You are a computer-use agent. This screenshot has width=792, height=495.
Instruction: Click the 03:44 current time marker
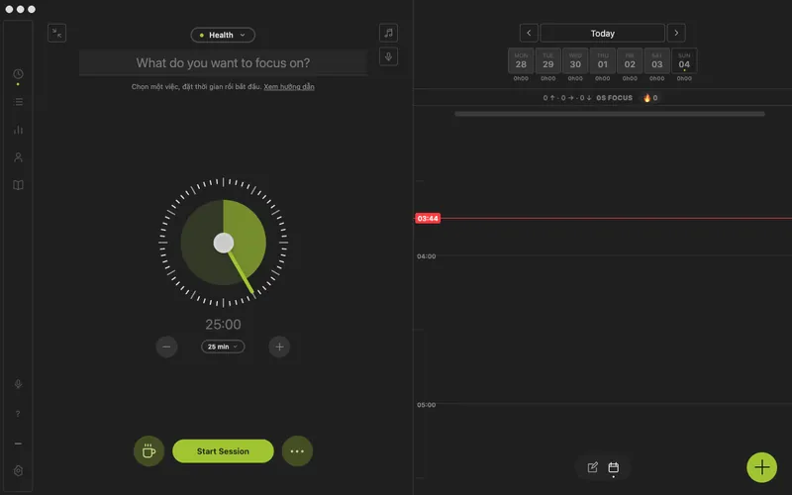428,218
